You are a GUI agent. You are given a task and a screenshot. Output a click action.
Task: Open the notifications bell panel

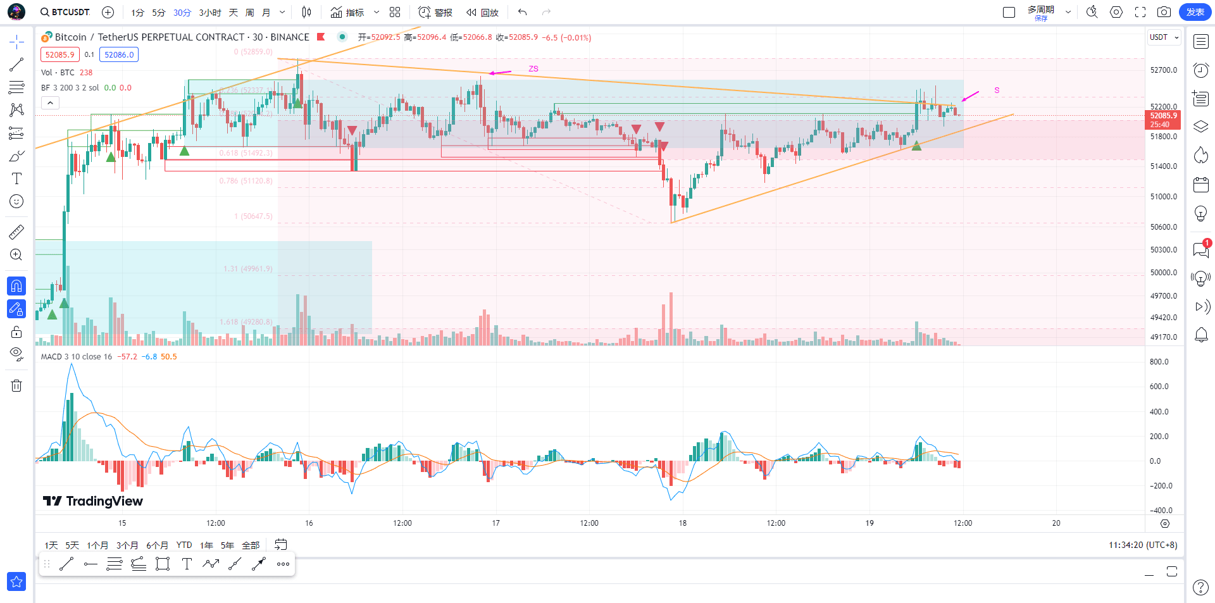1200,335
